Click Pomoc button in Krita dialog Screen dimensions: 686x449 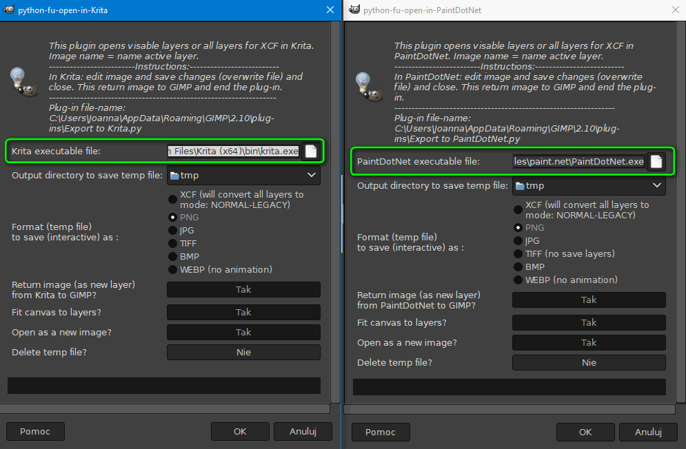[35, 432]
